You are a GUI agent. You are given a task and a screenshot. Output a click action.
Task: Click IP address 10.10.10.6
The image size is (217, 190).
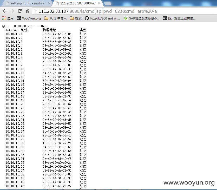tap(14, 54)
